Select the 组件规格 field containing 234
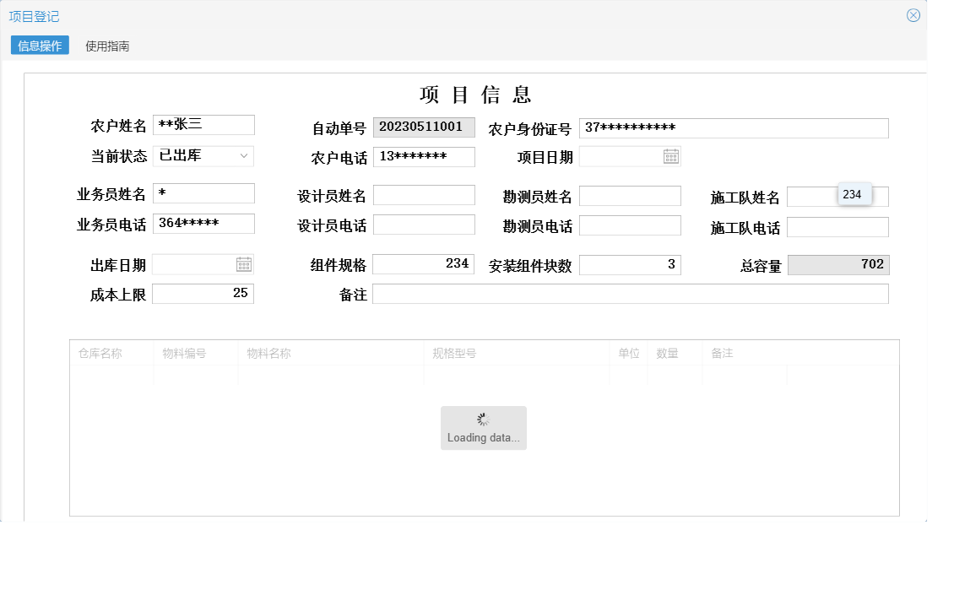This screenshot has height=601, width=954. pyautogui.click(x=424, y=264)
